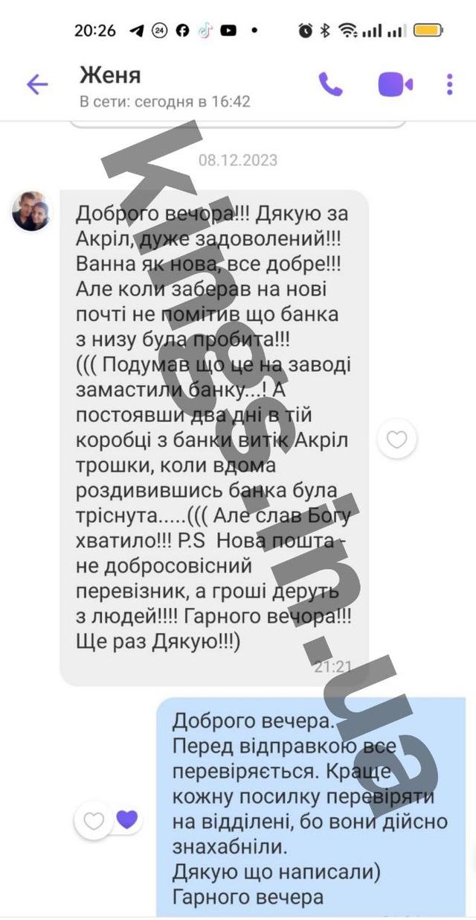476x920 pixels.
Task: Select the incoming message about Акріл
Action: tap(214, 438)
